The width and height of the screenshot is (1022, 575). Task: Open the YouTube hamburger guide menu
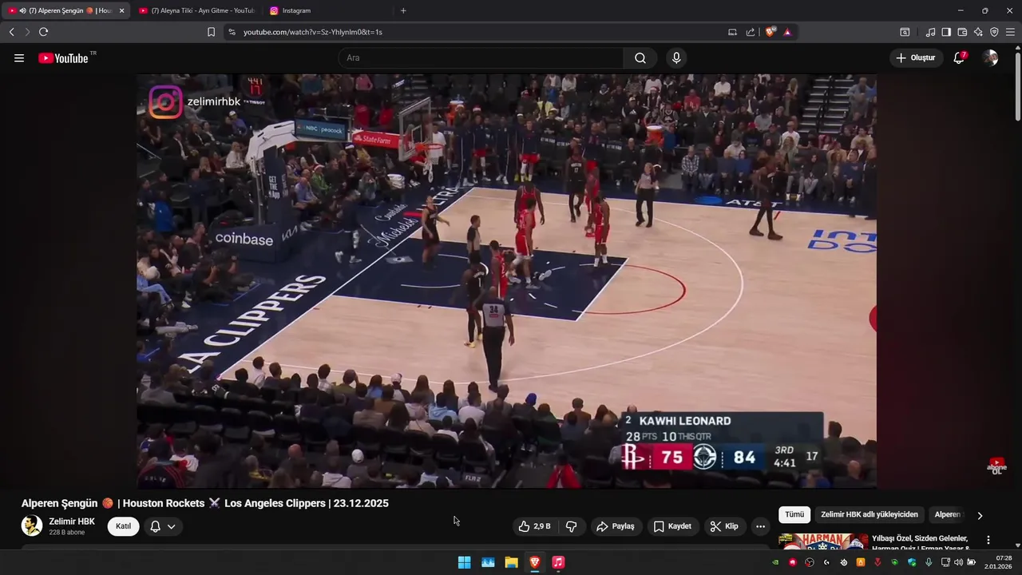click(x=19, y=58)
